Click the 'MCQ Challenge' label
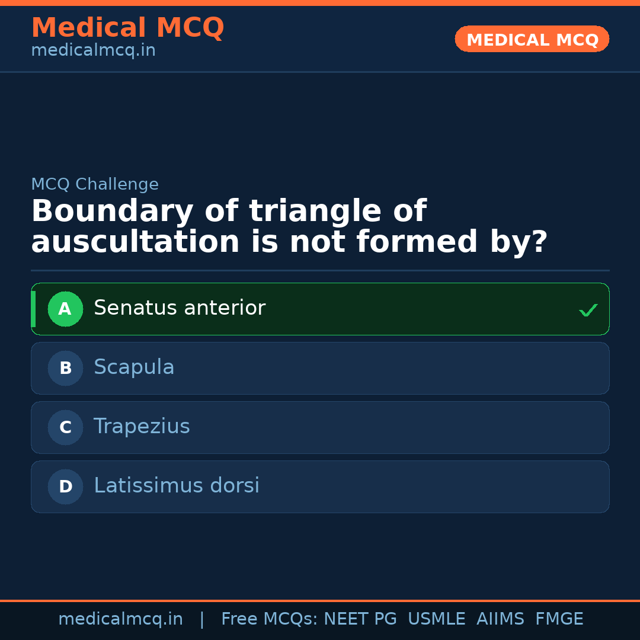The width and height of the screenshot is (640, 640). point(95,184)
